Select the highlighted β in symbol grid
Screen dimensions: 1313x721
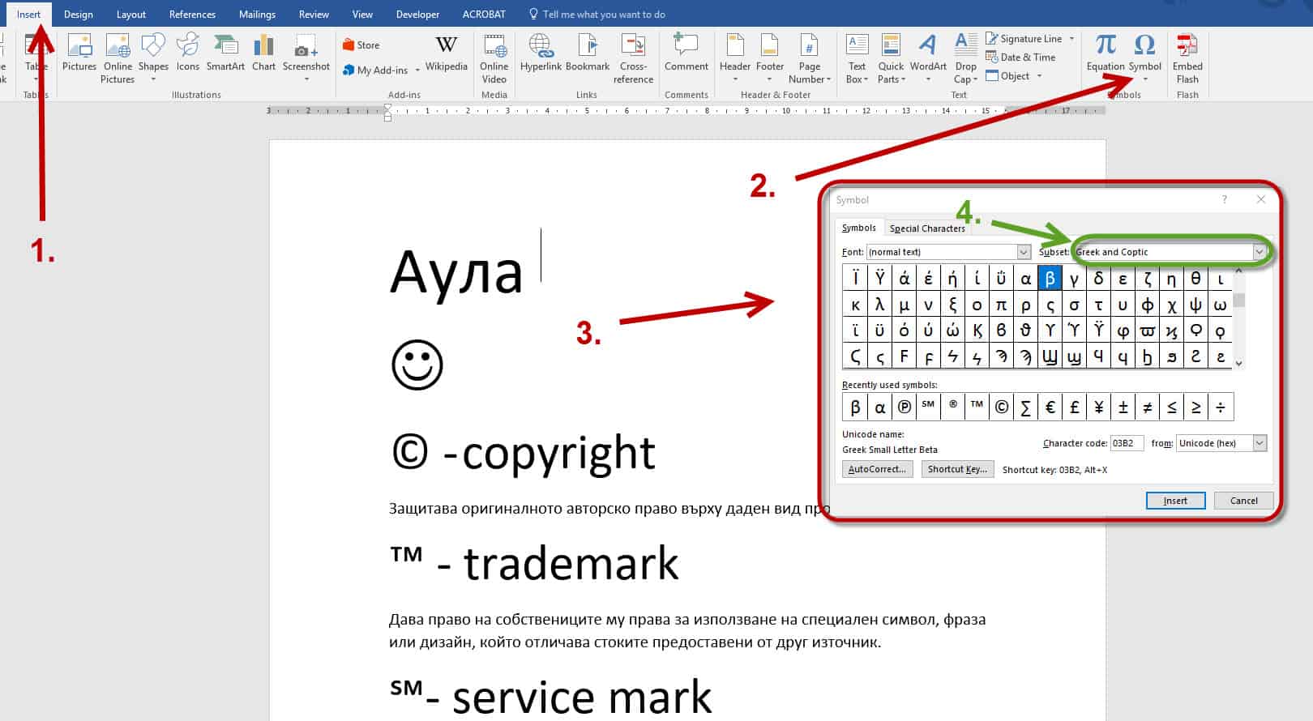tap(1050, 278)
